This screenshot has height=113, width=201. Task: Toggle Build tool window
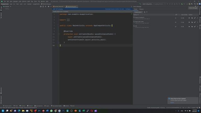tap(73, 106)
